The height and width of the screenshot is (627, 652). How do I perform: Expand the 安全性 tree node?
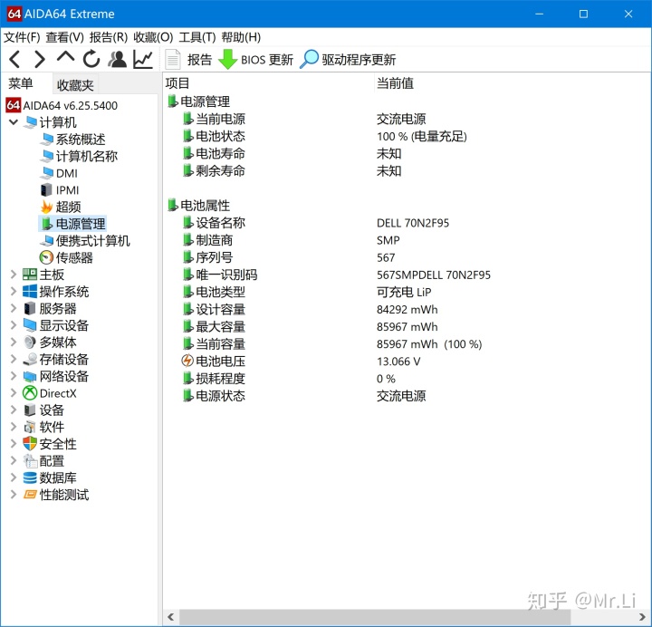pyautogui.click(x=14, y=444)
